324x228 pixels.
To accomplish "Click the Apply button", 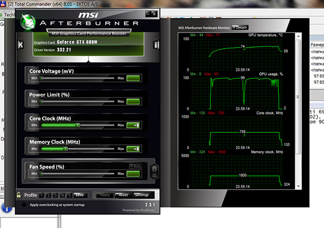I will pos(105,195).
